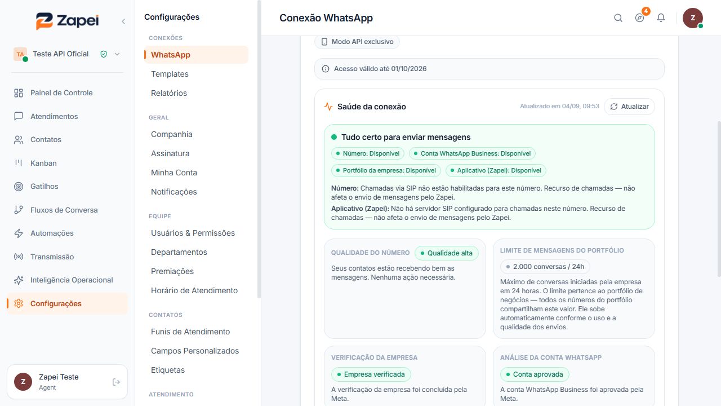Viewport: 721px width, 406px height.
Task: Click the Atualizar refresh button
Action: 629,107
